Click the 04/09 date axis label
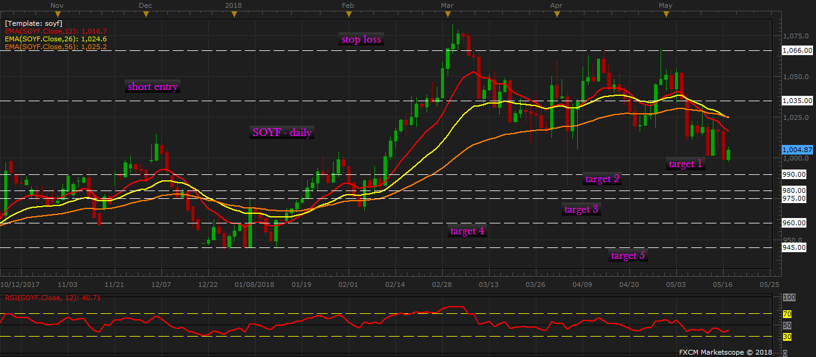Viewport: 816px width, 357px height. coord(582,285)
